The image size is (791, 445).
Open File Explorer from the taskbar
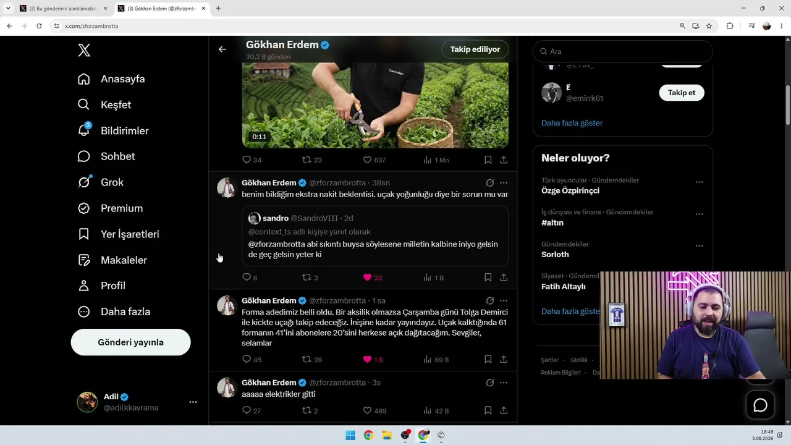coord(387,435)
